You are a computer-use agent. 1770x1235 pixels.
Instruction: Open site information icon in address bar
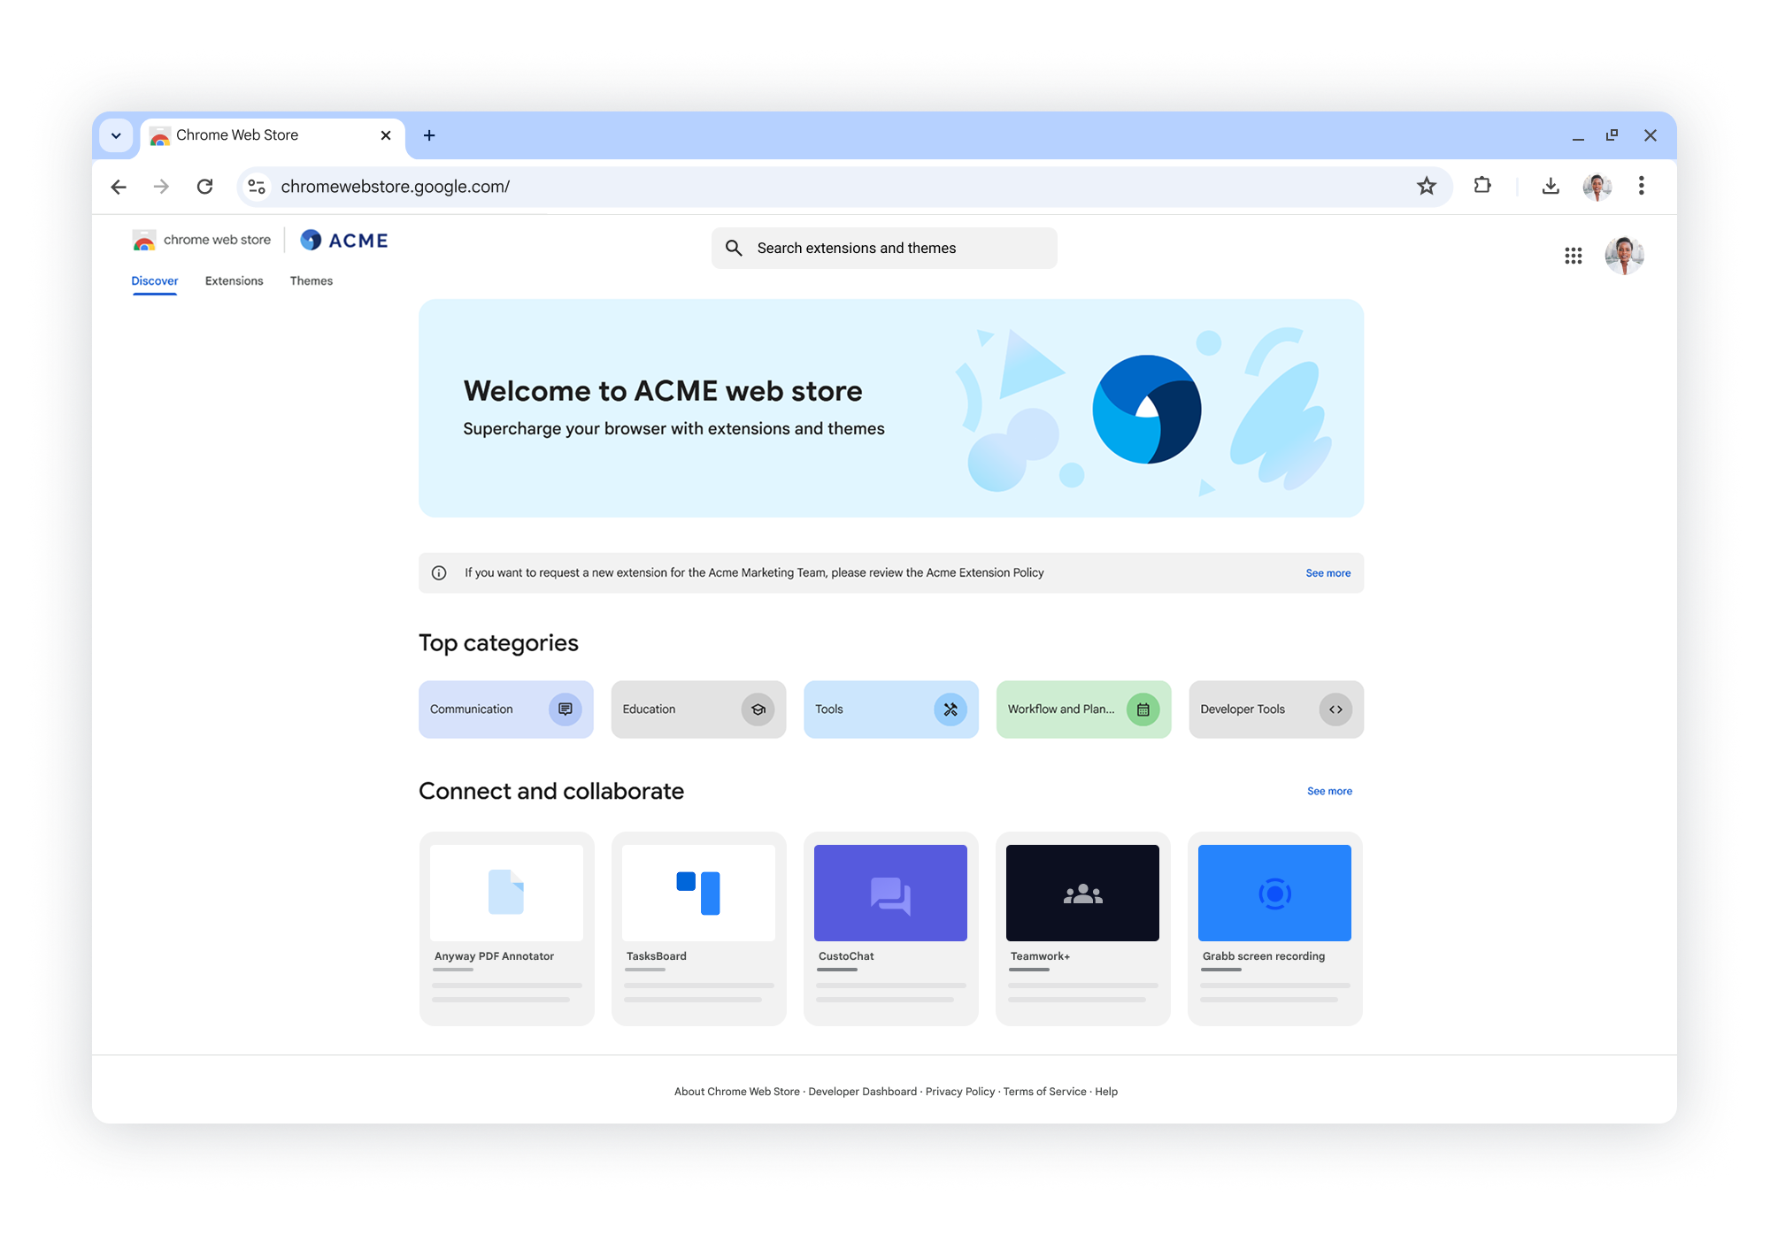(257, 187)
